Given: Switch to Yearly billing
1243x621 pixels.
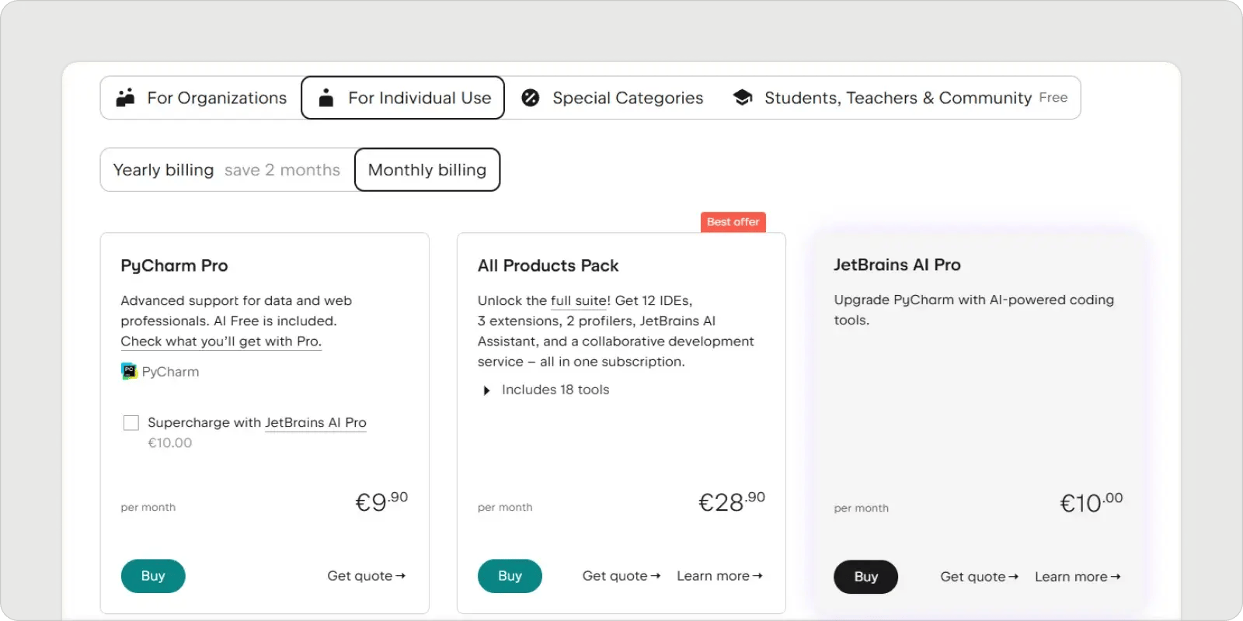Looking at the screenshot, I should tap(227, 170).
